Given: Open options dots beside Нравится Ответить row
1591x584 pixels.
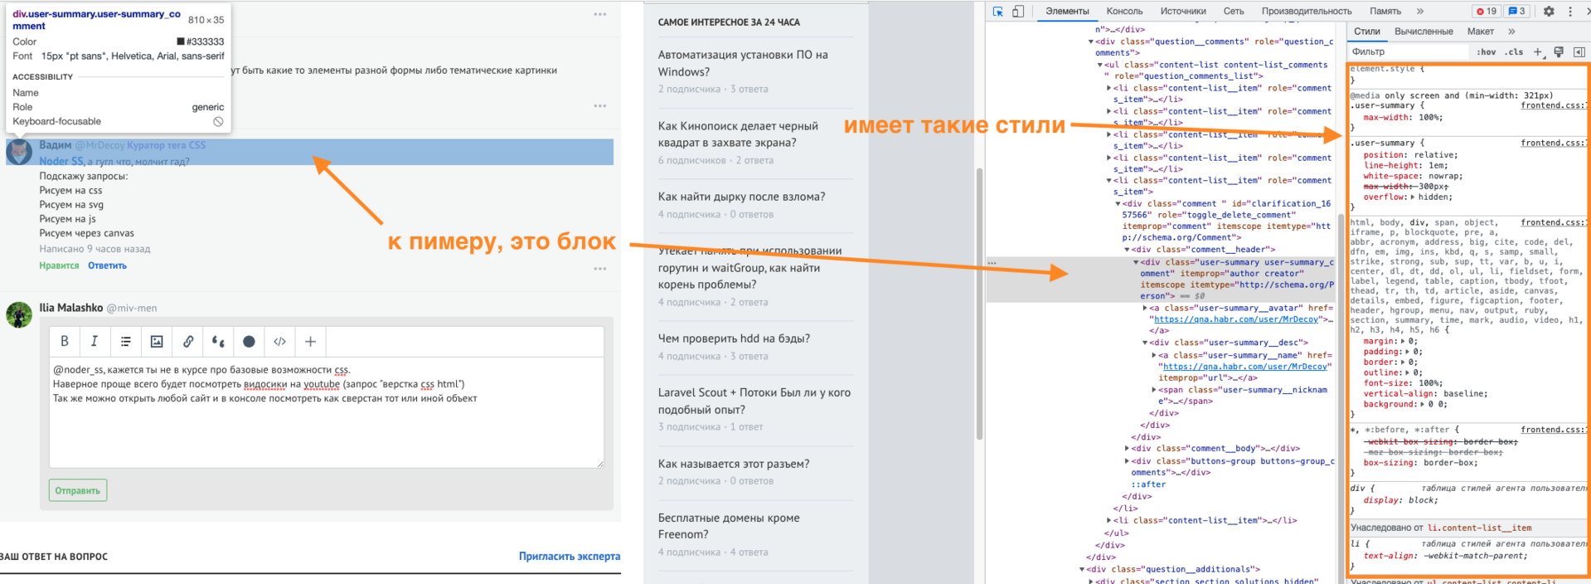Looking at the screenshot, I should click(x=600, y=269).
